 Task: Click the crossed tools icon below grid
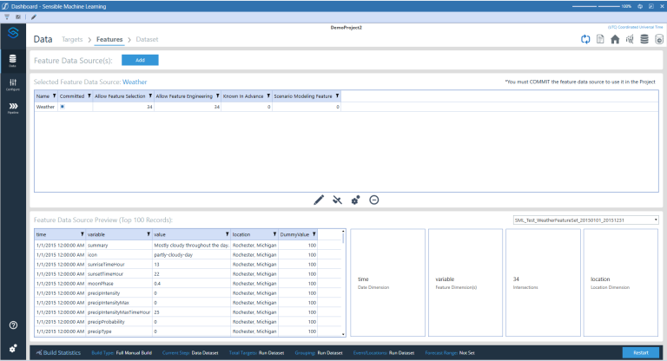tap(337, 200)
